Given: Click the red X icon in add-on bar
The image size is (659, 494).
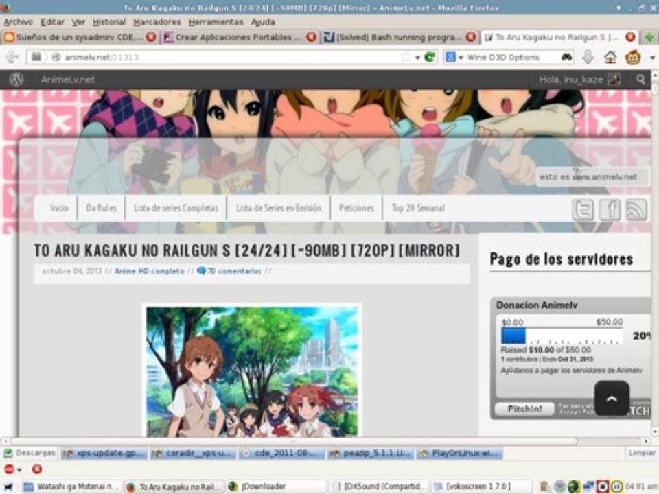Looking at the screenshot, I should pyautogui.click(x=37, y=469).
